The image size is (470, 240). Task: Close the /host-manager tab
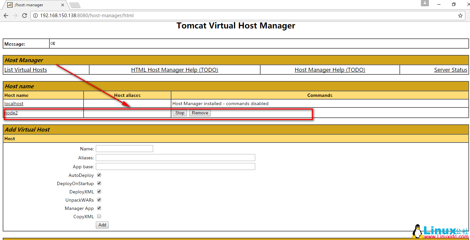click(63, 5)
